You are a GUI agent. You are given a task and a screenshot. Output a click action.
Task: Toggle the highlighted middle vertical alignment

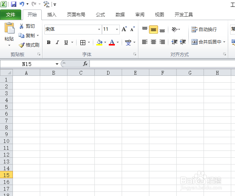[x=154, y=30]
